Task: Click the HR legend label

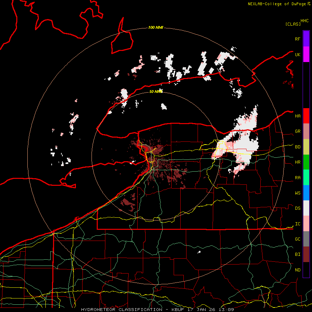Action: point(297,162)
